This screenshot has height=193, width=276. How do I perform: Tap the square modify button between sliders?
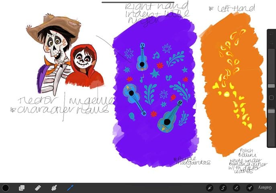pyautogui.click(x=272, y=98)
